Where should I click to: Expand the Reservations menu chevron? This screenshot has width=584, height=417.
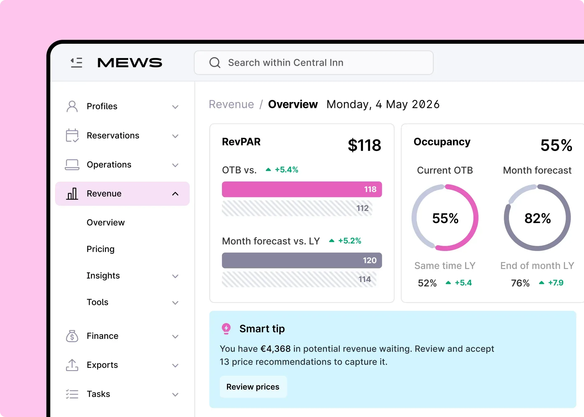click(175, 136)
